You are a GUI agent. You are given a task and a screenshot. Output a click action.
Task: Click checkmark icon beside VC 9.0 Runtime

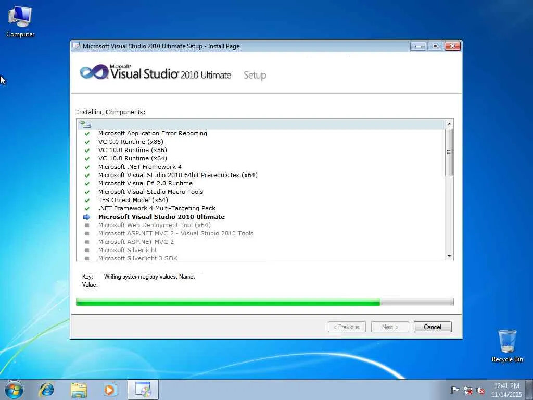[87, 142]
